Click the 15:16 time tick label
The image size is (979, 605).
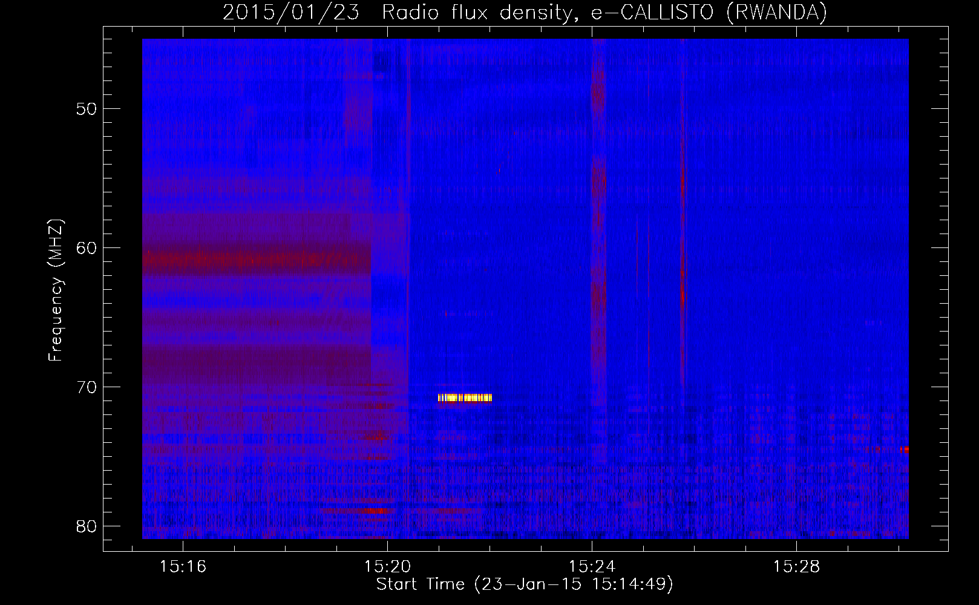(183, 566)
